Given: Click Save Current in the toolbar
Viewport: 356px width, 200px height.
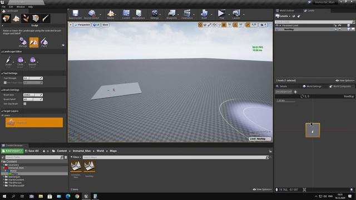Looking at the screenshot, I should click(x=75, y=14).
